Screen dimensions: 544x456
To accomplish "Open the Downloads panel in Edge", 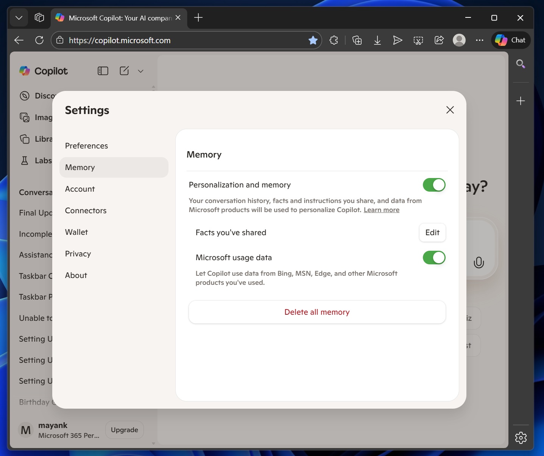I will click(x=377, y=40).
